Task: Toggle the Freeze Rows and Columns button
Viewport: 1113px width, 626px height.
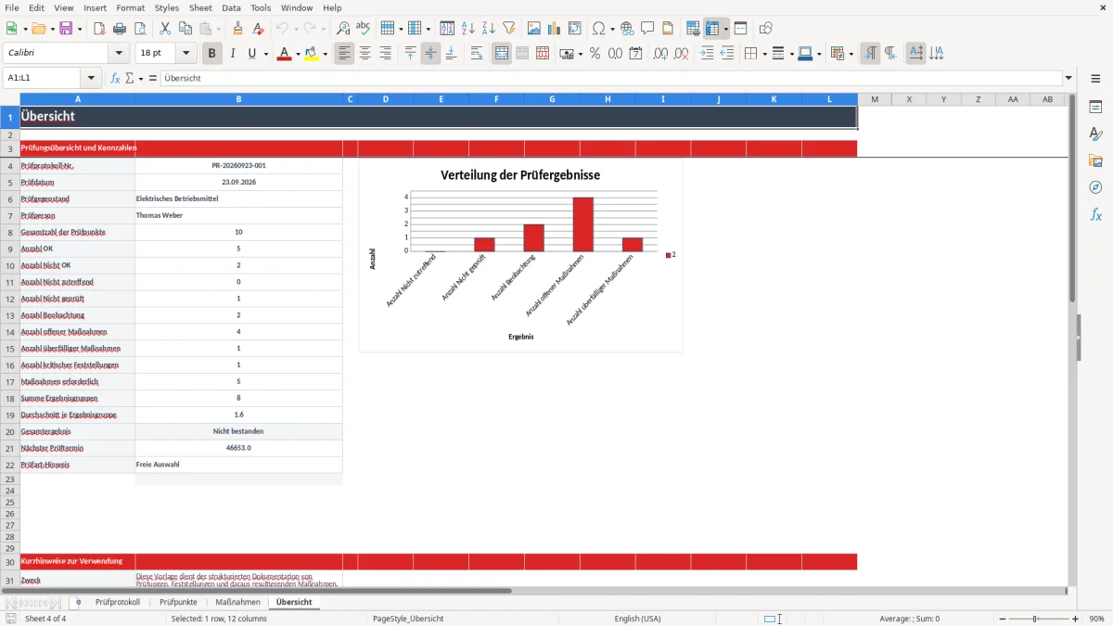Action: coord(712,29)
